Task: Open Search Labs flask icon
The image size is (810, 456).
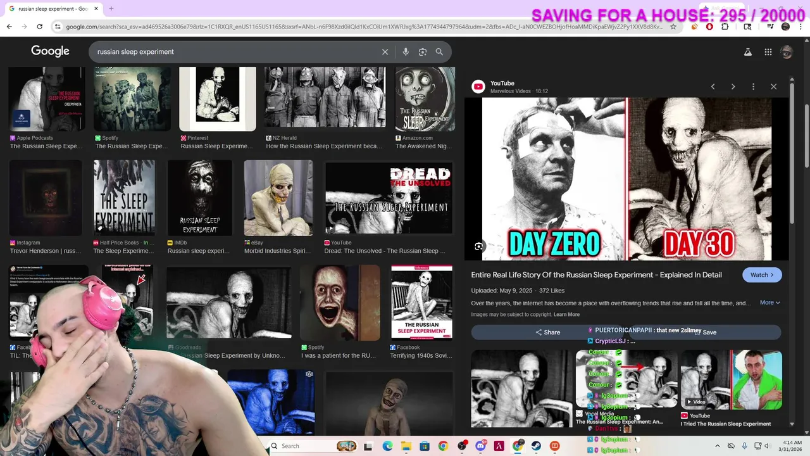Action: [747, 52]
